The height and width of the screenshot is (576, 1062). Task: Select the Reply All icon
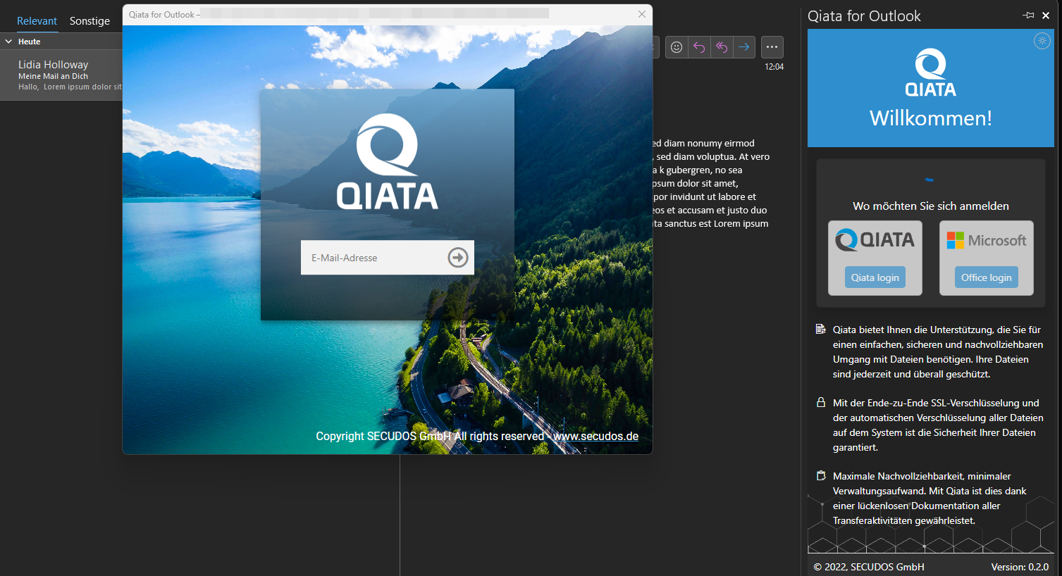pyautogui.click(x=722, y=47)
